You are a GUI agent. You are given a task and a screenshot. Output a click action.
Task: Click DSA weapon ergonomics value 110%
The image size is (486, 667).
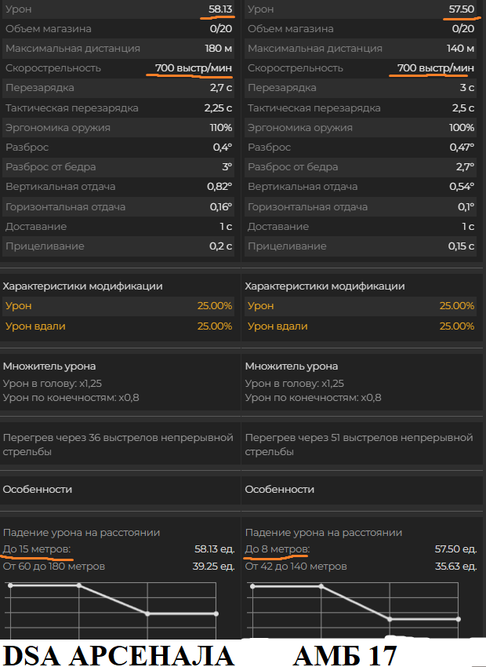[x=221, y=128]
